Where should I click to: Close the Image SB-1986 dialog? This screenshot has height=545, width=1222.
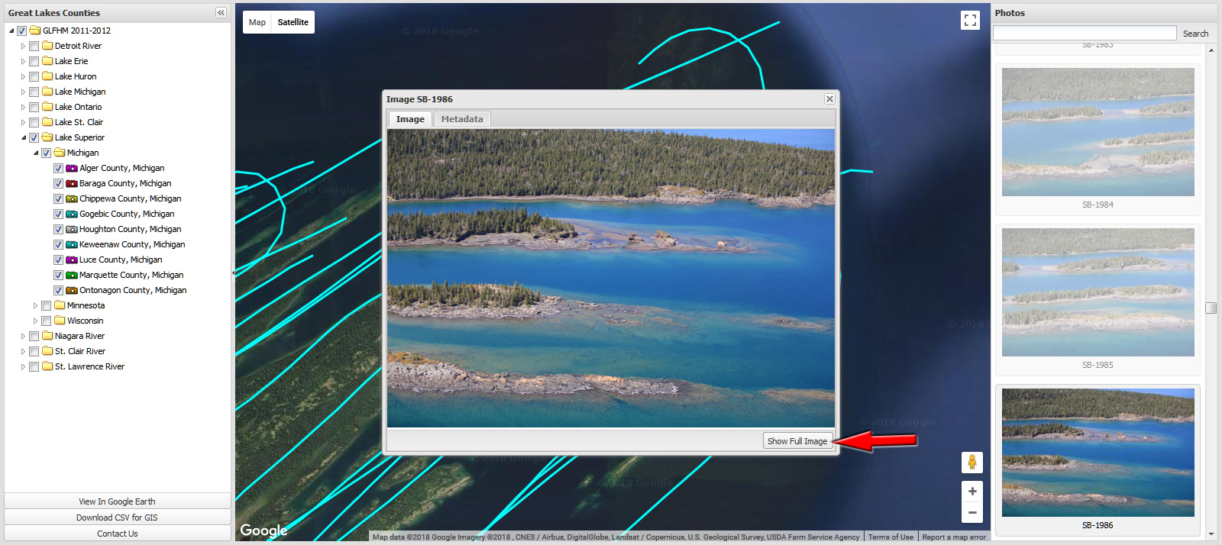click(x=829, y=99)
